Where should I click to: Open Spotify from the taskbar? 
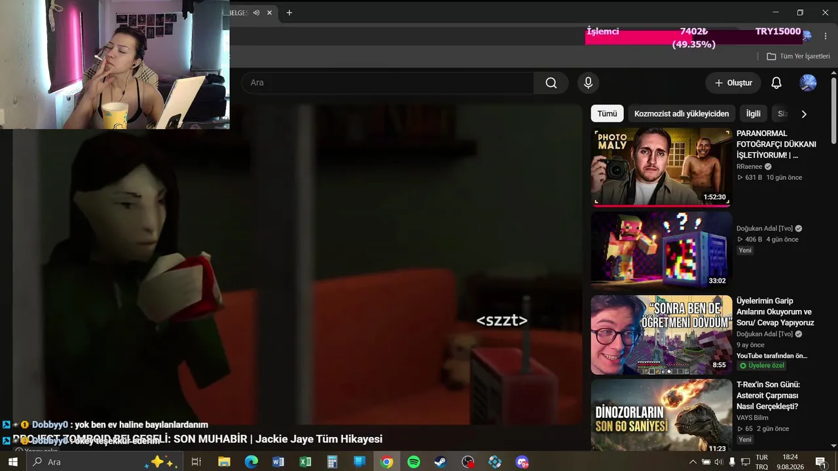(x=414, y=462)
